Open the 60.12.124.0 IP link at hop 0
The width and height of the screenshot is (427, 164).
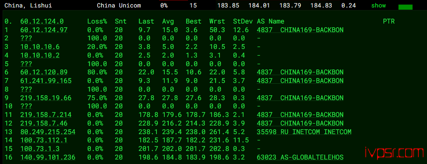[42, 22]
